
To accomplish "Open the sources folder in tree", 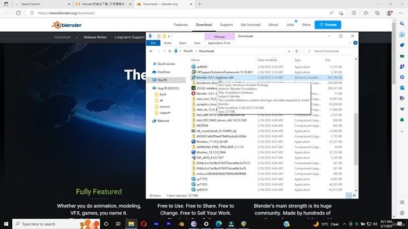I will pos(164,107).
